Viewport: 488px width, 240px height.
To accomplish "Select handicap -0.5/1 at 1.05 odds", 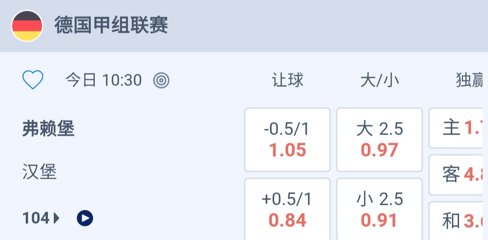I will (287, 140).
